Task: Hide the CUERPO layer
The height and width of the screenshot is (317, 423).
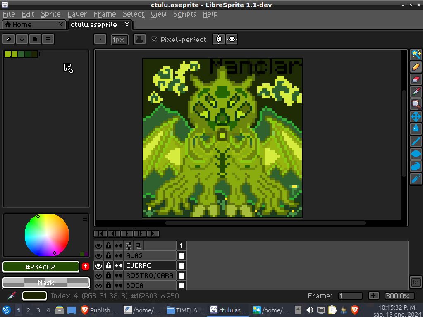Action: click(98, 265)
